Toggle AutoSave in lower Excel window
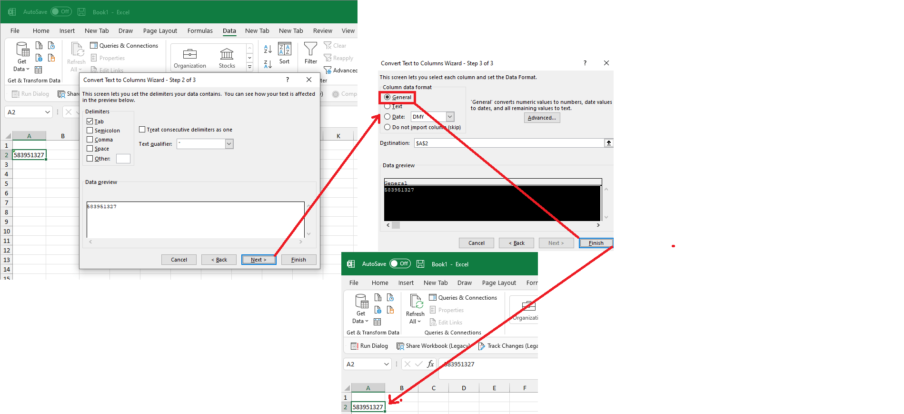Image resolution: width=904 pixels, height=414 pixels. click(400, 263)
